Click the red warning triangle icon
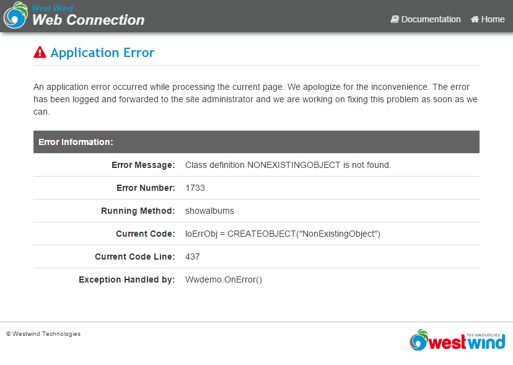This screenshot has height=365, width=513. [x=40, y=53]
